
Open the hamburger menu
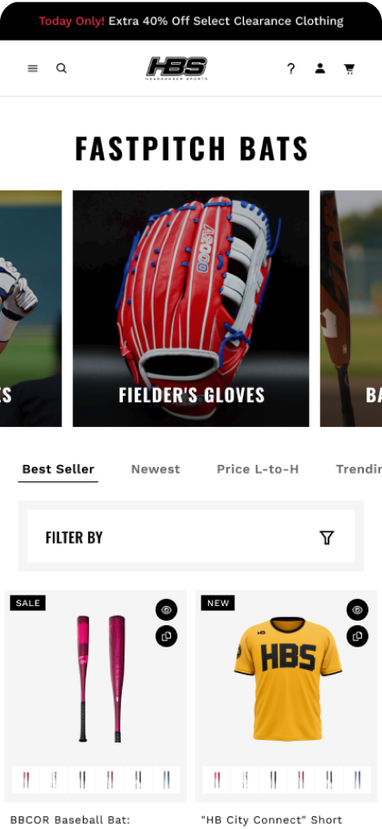click(x=33, y=68)
